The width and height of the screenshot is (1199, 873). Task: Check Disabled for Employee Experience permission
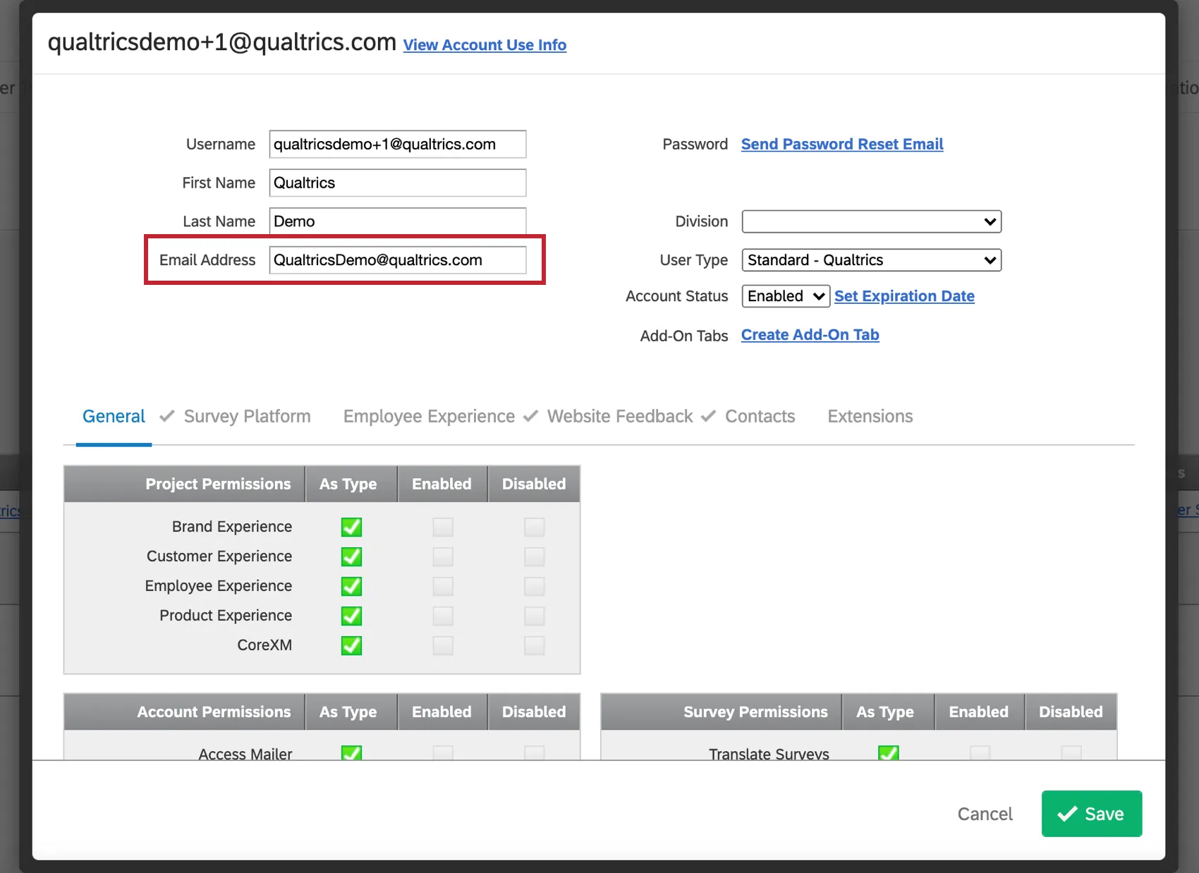534,586
